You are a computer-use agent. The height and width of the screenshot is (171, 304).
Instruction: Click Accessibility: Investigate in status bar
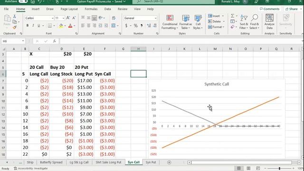(x=30, y=169)
